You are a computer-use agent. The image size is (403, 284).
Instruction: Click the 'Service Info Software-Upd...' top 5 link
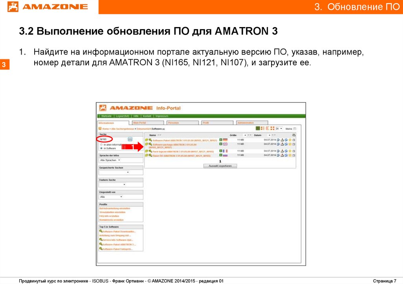pyautogui.click(x=118, y=240)
